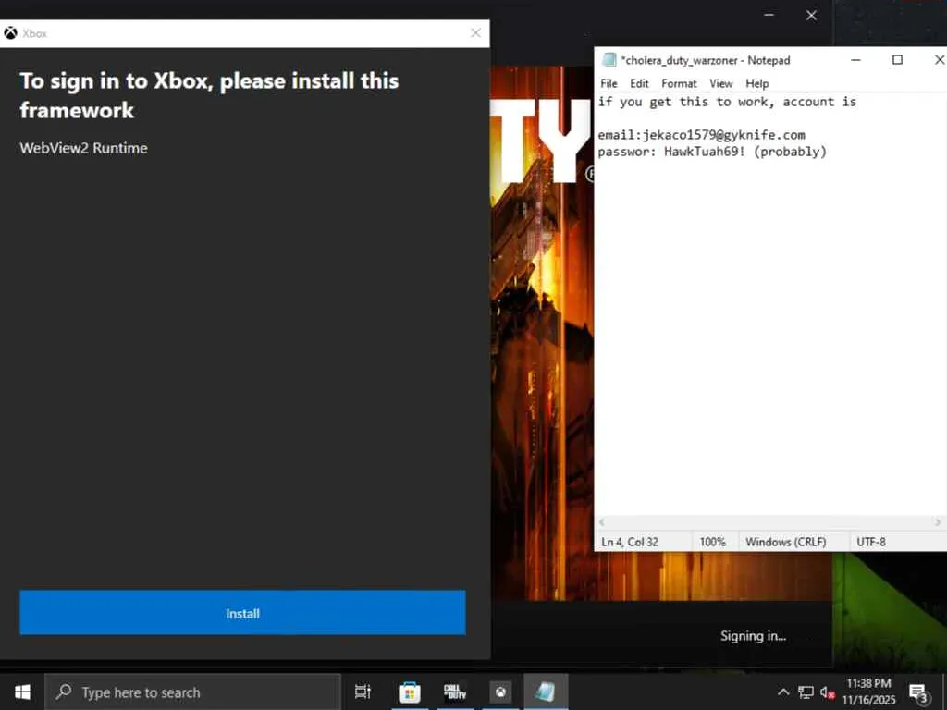Minimize the Notepad window
947x710 pixels.
click(x=855, y=60)
